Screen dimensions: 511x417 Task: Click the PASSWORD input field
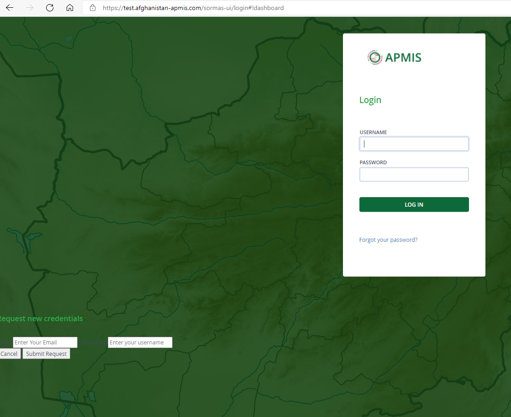tap(414, 174)
